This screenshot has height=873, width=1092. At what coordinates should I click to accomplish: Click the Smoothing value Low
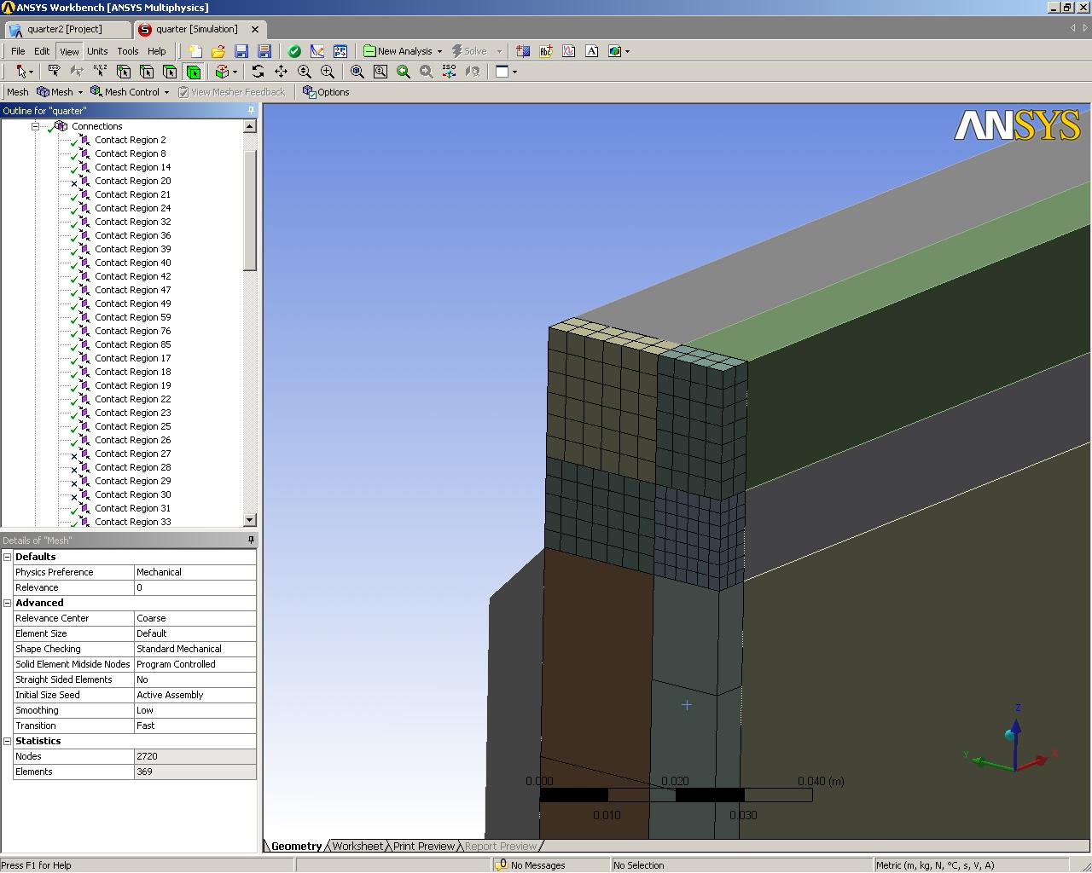195,710
